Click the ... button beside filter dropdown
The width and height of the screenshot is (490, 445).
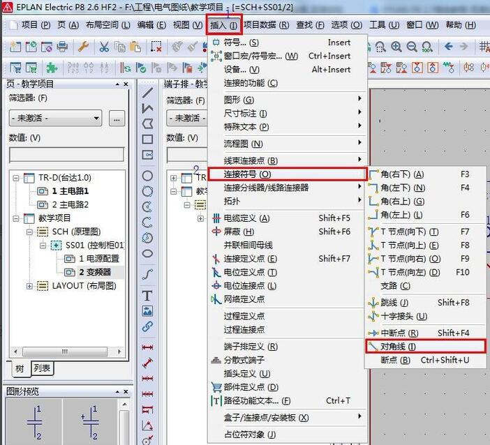[117, 119]
